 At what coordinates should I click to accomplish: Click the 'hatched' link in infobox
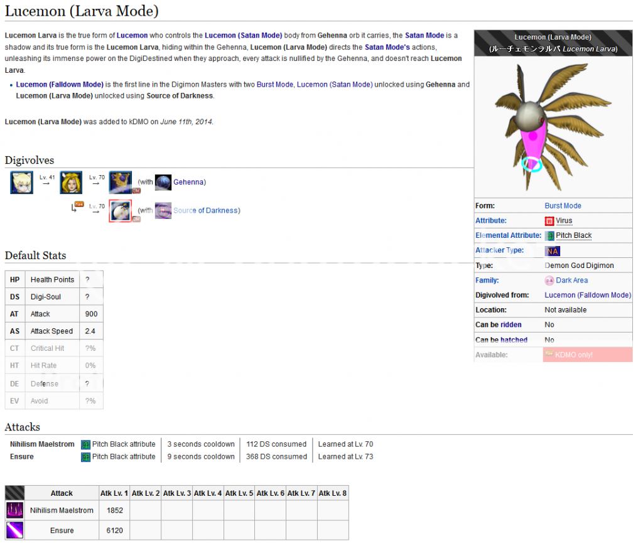click(514, 340)
